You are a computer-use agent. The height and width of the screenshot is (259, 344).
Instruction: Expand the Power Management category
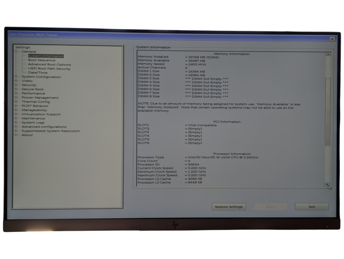pos(16,97)
